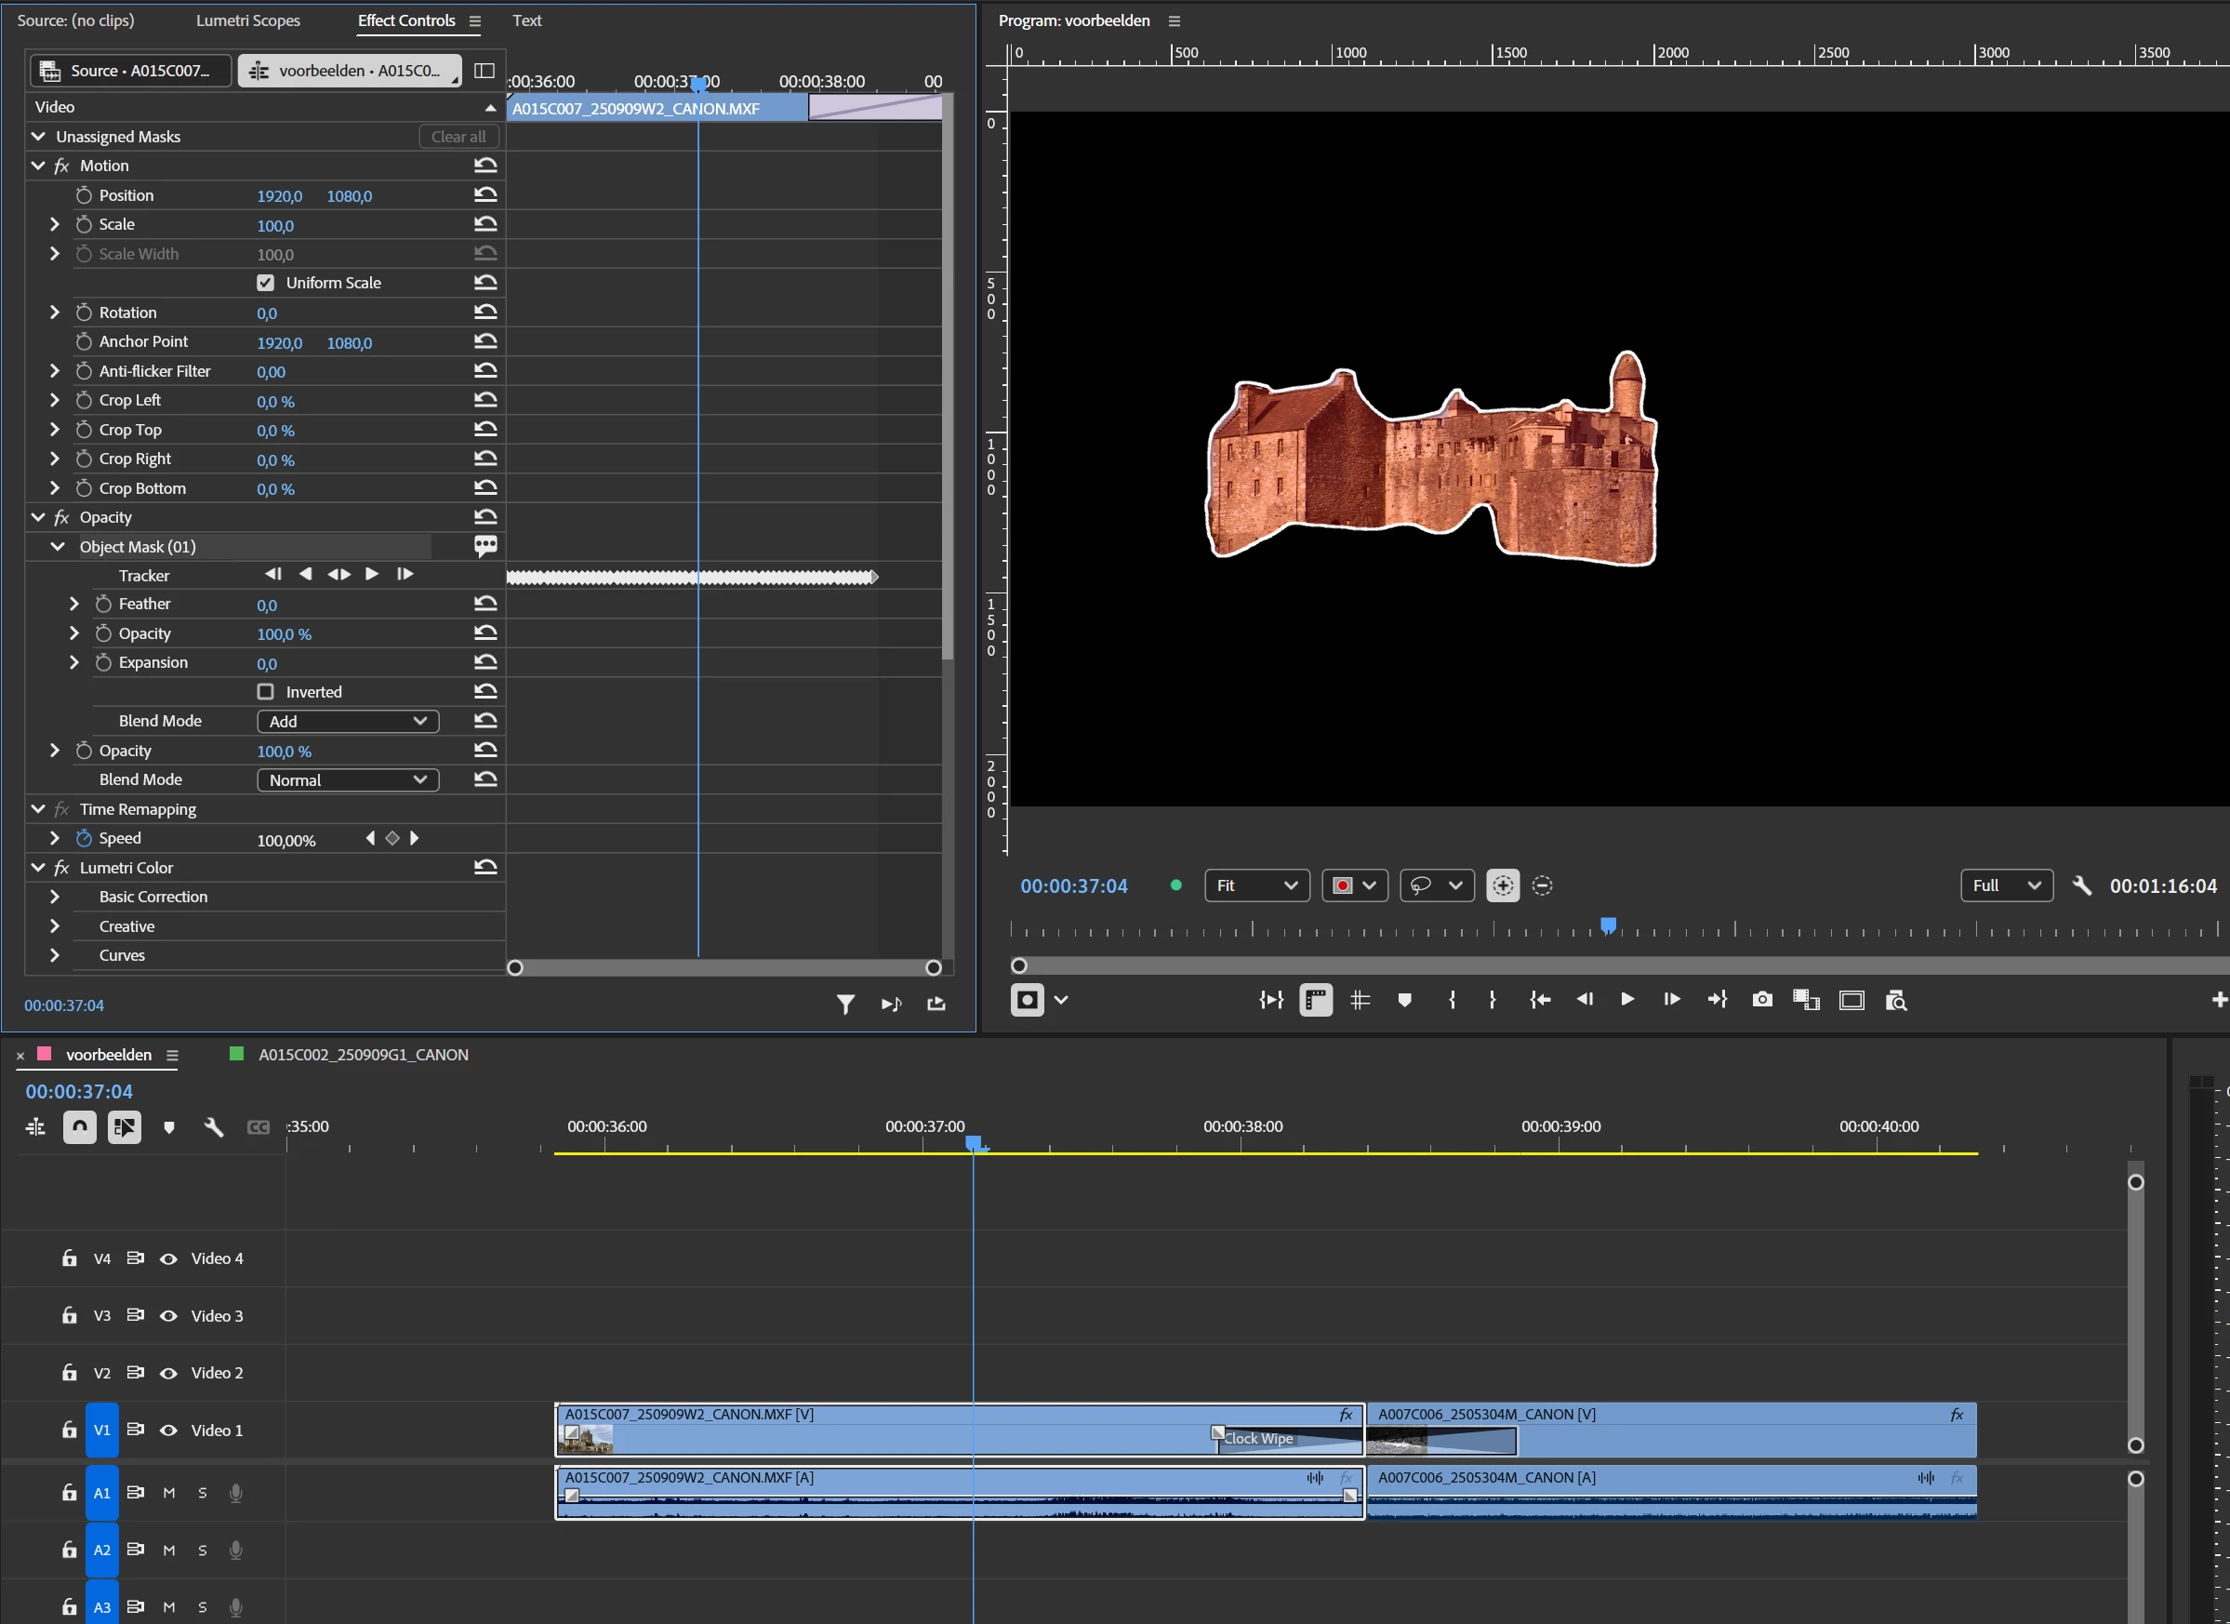The image size is (2230, 1624).
Task: Click the Source A015C007 clip button
Action: coord(131,71)
